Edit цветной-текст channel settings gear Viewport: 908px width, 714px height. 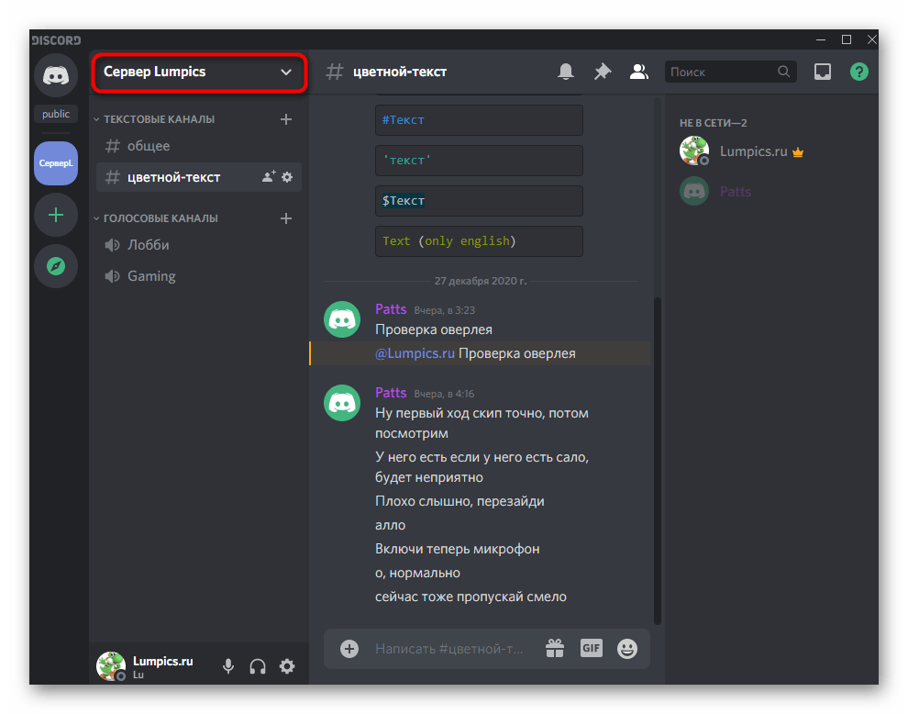click(x=287, y=177)
